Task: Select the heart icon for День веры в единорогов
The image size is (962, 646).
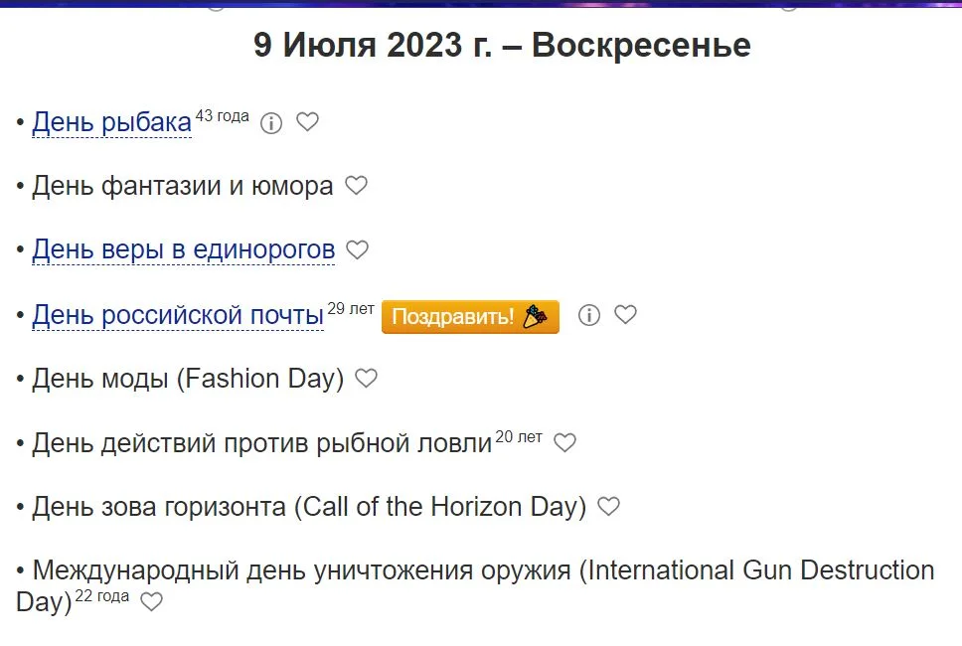Action: [357, 249]
